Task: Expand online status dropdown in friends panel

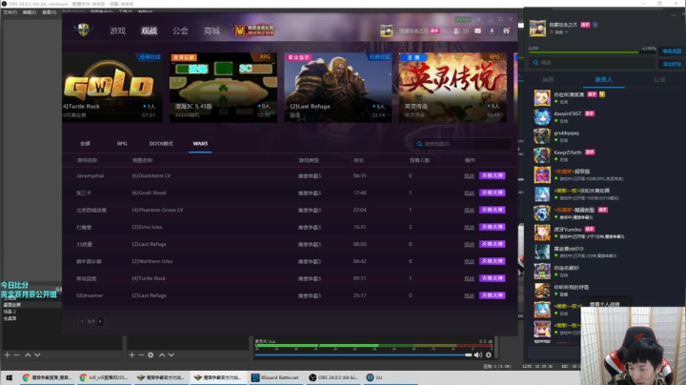Action: (x=566, y=32)
